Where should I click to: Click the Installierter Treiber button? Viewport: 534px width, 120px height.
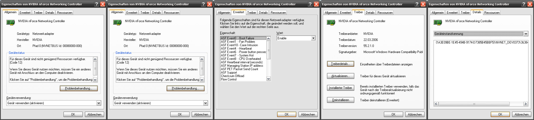coord(340,88)
